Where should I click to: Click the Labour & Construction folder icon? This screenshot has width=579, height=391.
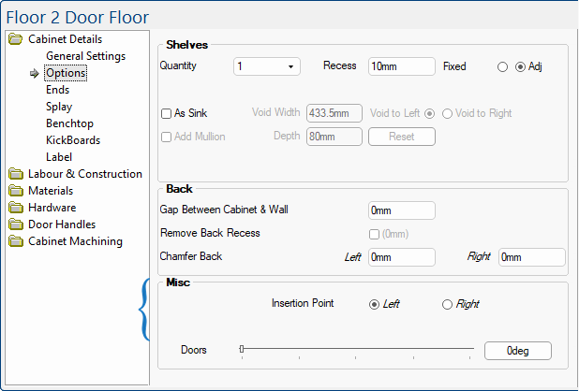coord(16,174)
